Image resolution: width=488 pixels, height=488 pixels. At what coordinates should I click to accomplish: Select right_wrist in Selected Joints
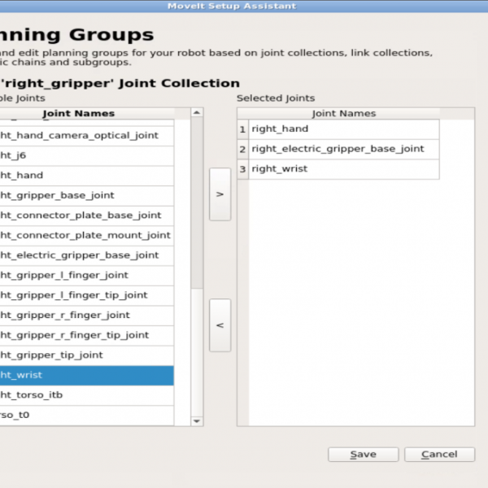pyautogui.click(x=344, y=169)
